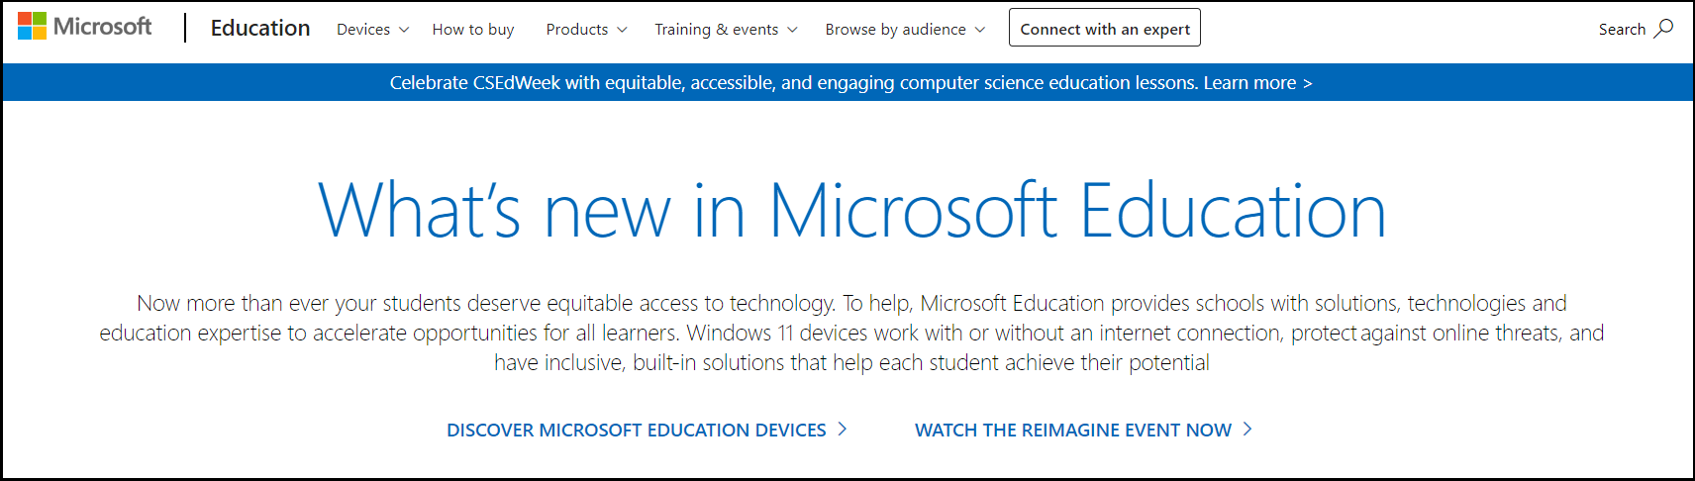The image size is (1695, 481).
Task: Expand Browse by audience dropdown
Action: click(x=906, y=30)
